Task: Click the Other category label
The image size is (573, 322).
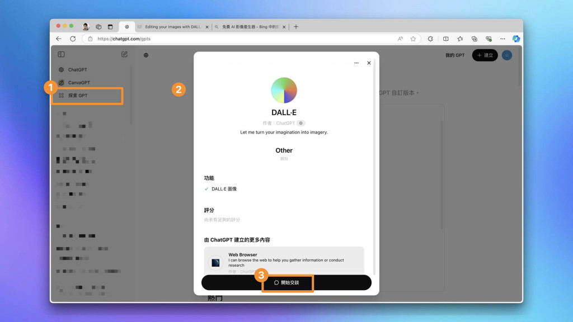Action: point(284,150)
